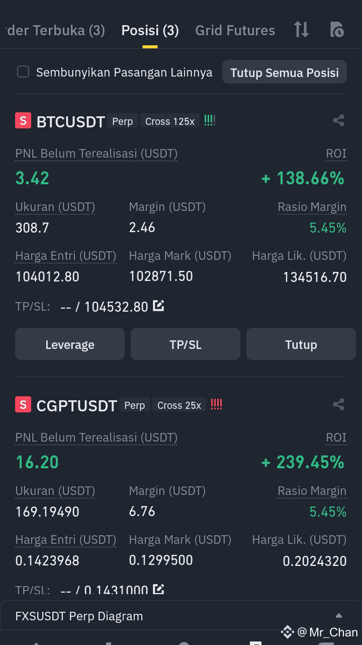Switch to the Posisi (3) tab
362x645 pixels.
pos(150,30)
